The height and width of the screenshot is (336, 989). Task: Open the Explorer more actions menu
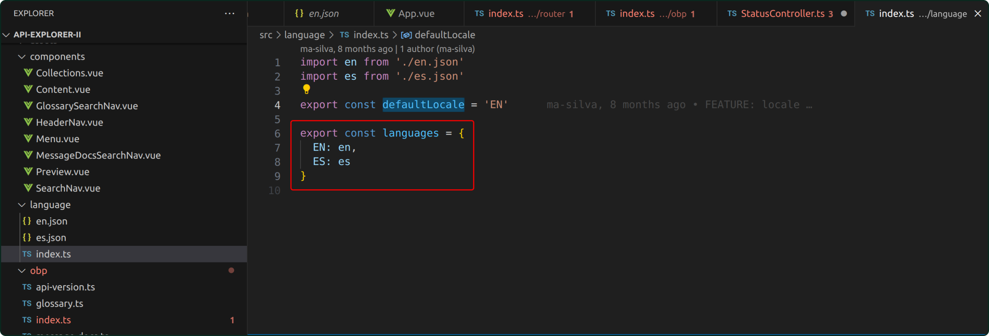(x=229, y=13)
